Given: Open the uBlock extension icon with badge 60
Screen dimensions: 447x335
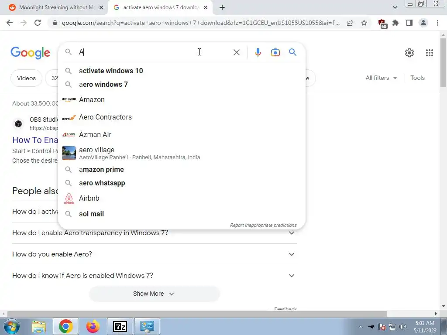Looking at the screenshot, I should 382,24.
